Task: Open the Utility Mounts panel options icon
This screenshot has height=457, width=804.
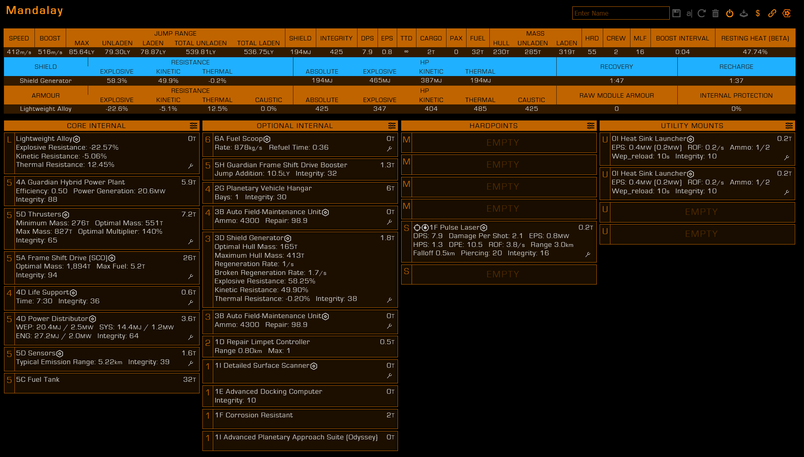Action: point(789,126)
